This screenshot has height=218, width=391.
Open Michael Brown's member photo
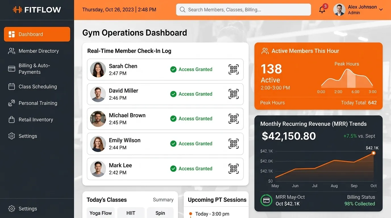coord(98,119)
